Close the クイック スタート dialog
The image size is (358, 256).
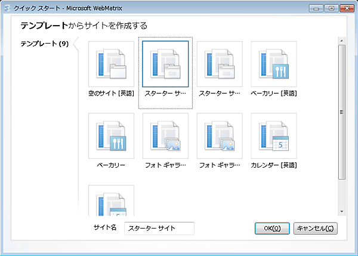tap(347, 8)
